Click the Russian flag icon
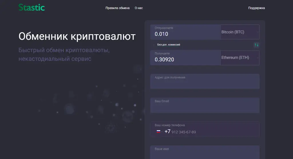Image resolution: width=293 pixels, height=159 pixels. [159, 132]
